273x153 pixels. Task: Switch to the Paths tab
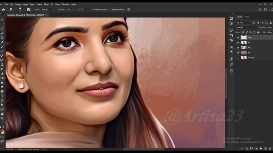[247, 17]
